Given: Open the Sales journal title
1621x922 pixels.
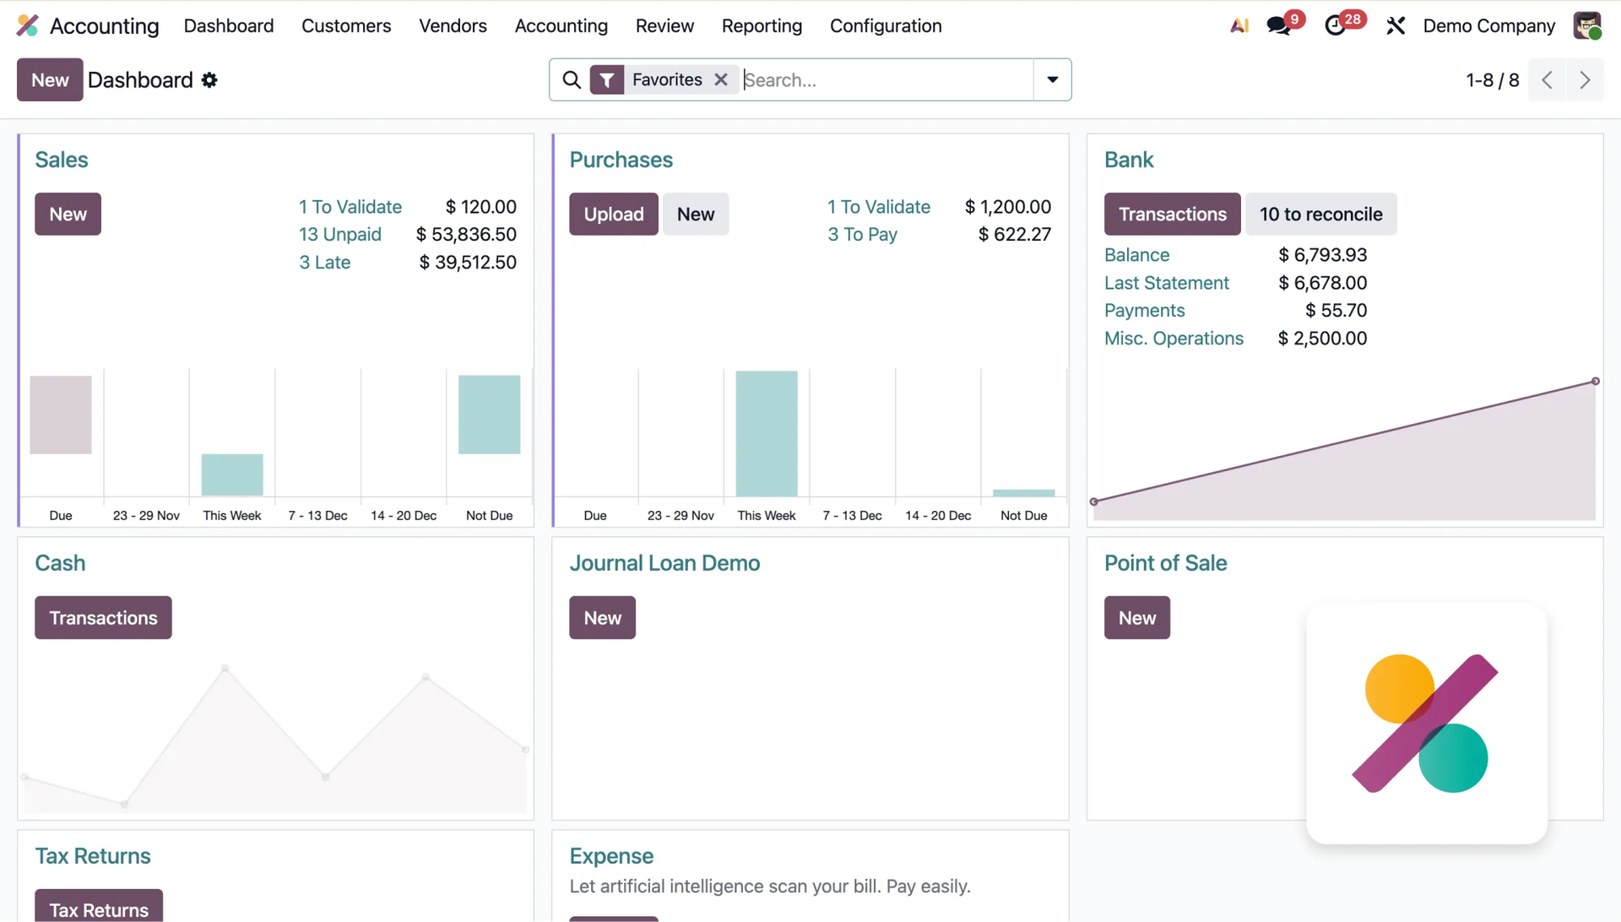Looking at the screenshot, I should tap(61, 160).
